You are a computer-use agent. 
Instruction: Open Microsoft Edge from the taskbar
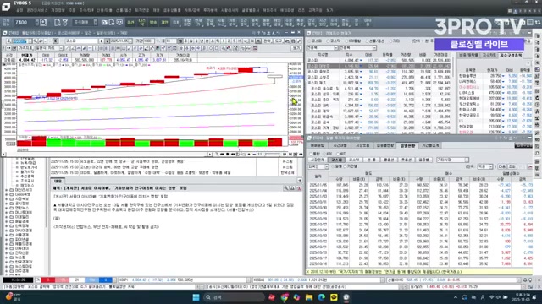tap(321, 297)
